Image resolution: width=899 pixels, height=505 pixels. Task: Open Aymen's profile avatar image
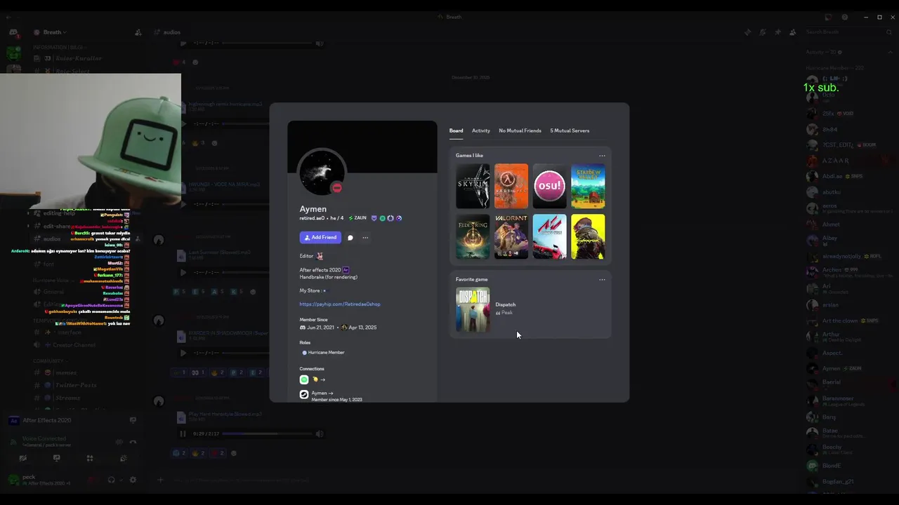point(322,172)
